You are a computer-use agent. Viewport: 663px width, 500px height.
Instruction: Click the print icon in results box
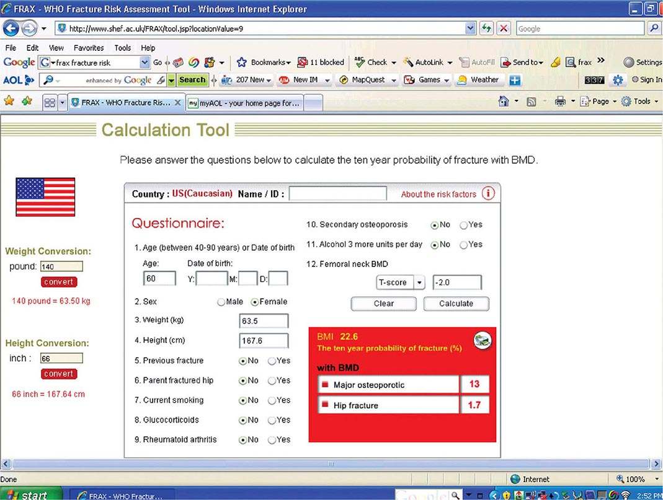coord(482,340)
